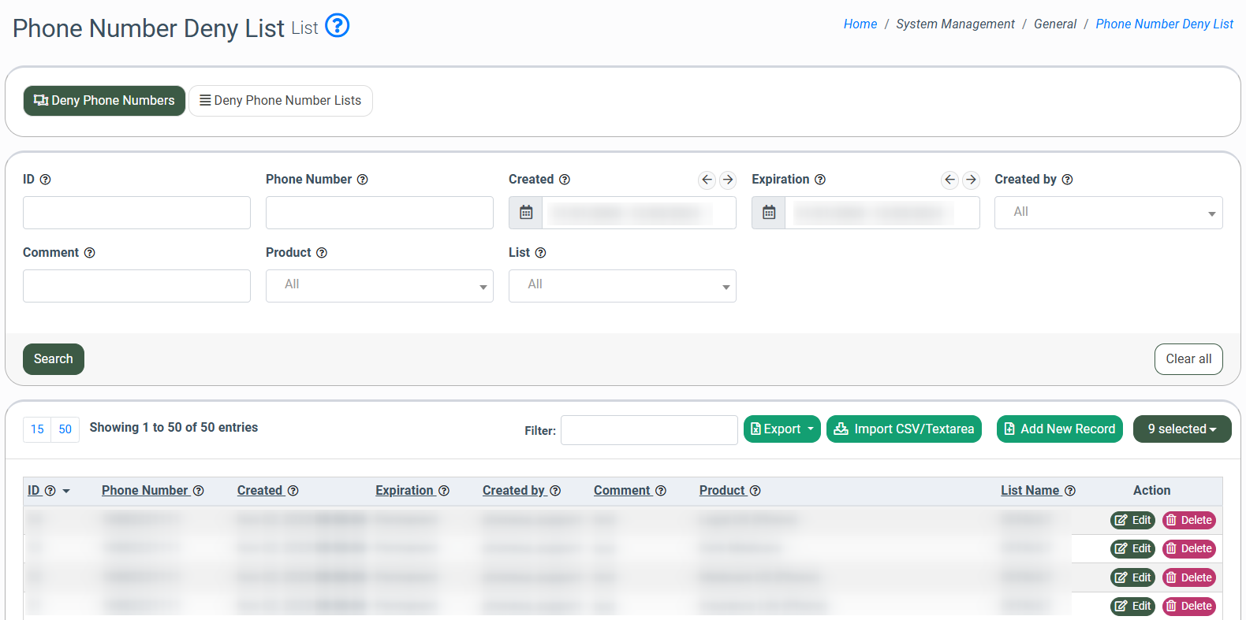Screen dimensions: 1246x620
Task: Open the Created by dropdown
Action: point(1108,213)
